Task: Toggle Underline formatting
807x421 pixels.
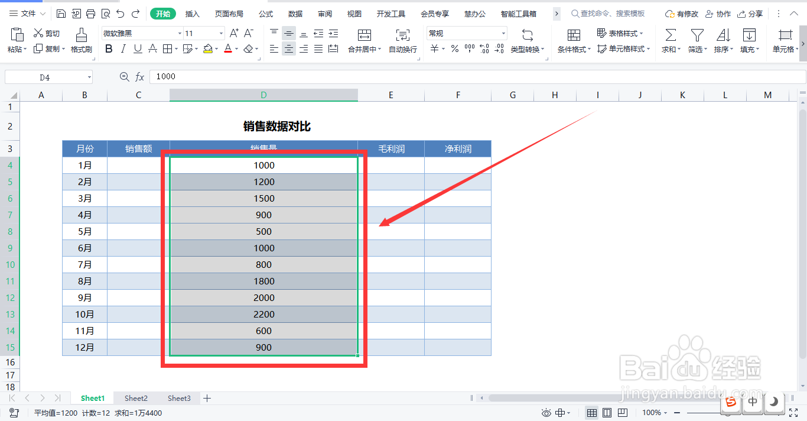Action: pos(138,49)
